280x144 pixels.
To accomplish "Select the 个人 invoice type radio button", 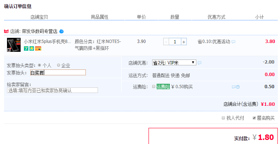I will click(x=39, y=65).
